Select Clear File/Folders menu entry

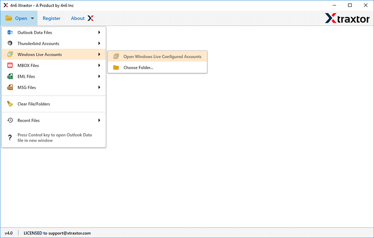(54, 104)
